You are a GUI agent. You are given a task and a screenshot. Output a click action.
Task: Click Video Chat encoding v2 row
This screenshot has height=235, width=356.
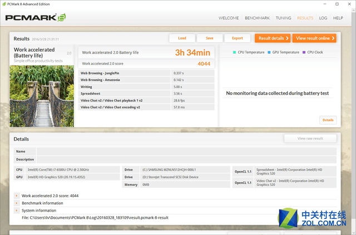click(x=146, y=107)
